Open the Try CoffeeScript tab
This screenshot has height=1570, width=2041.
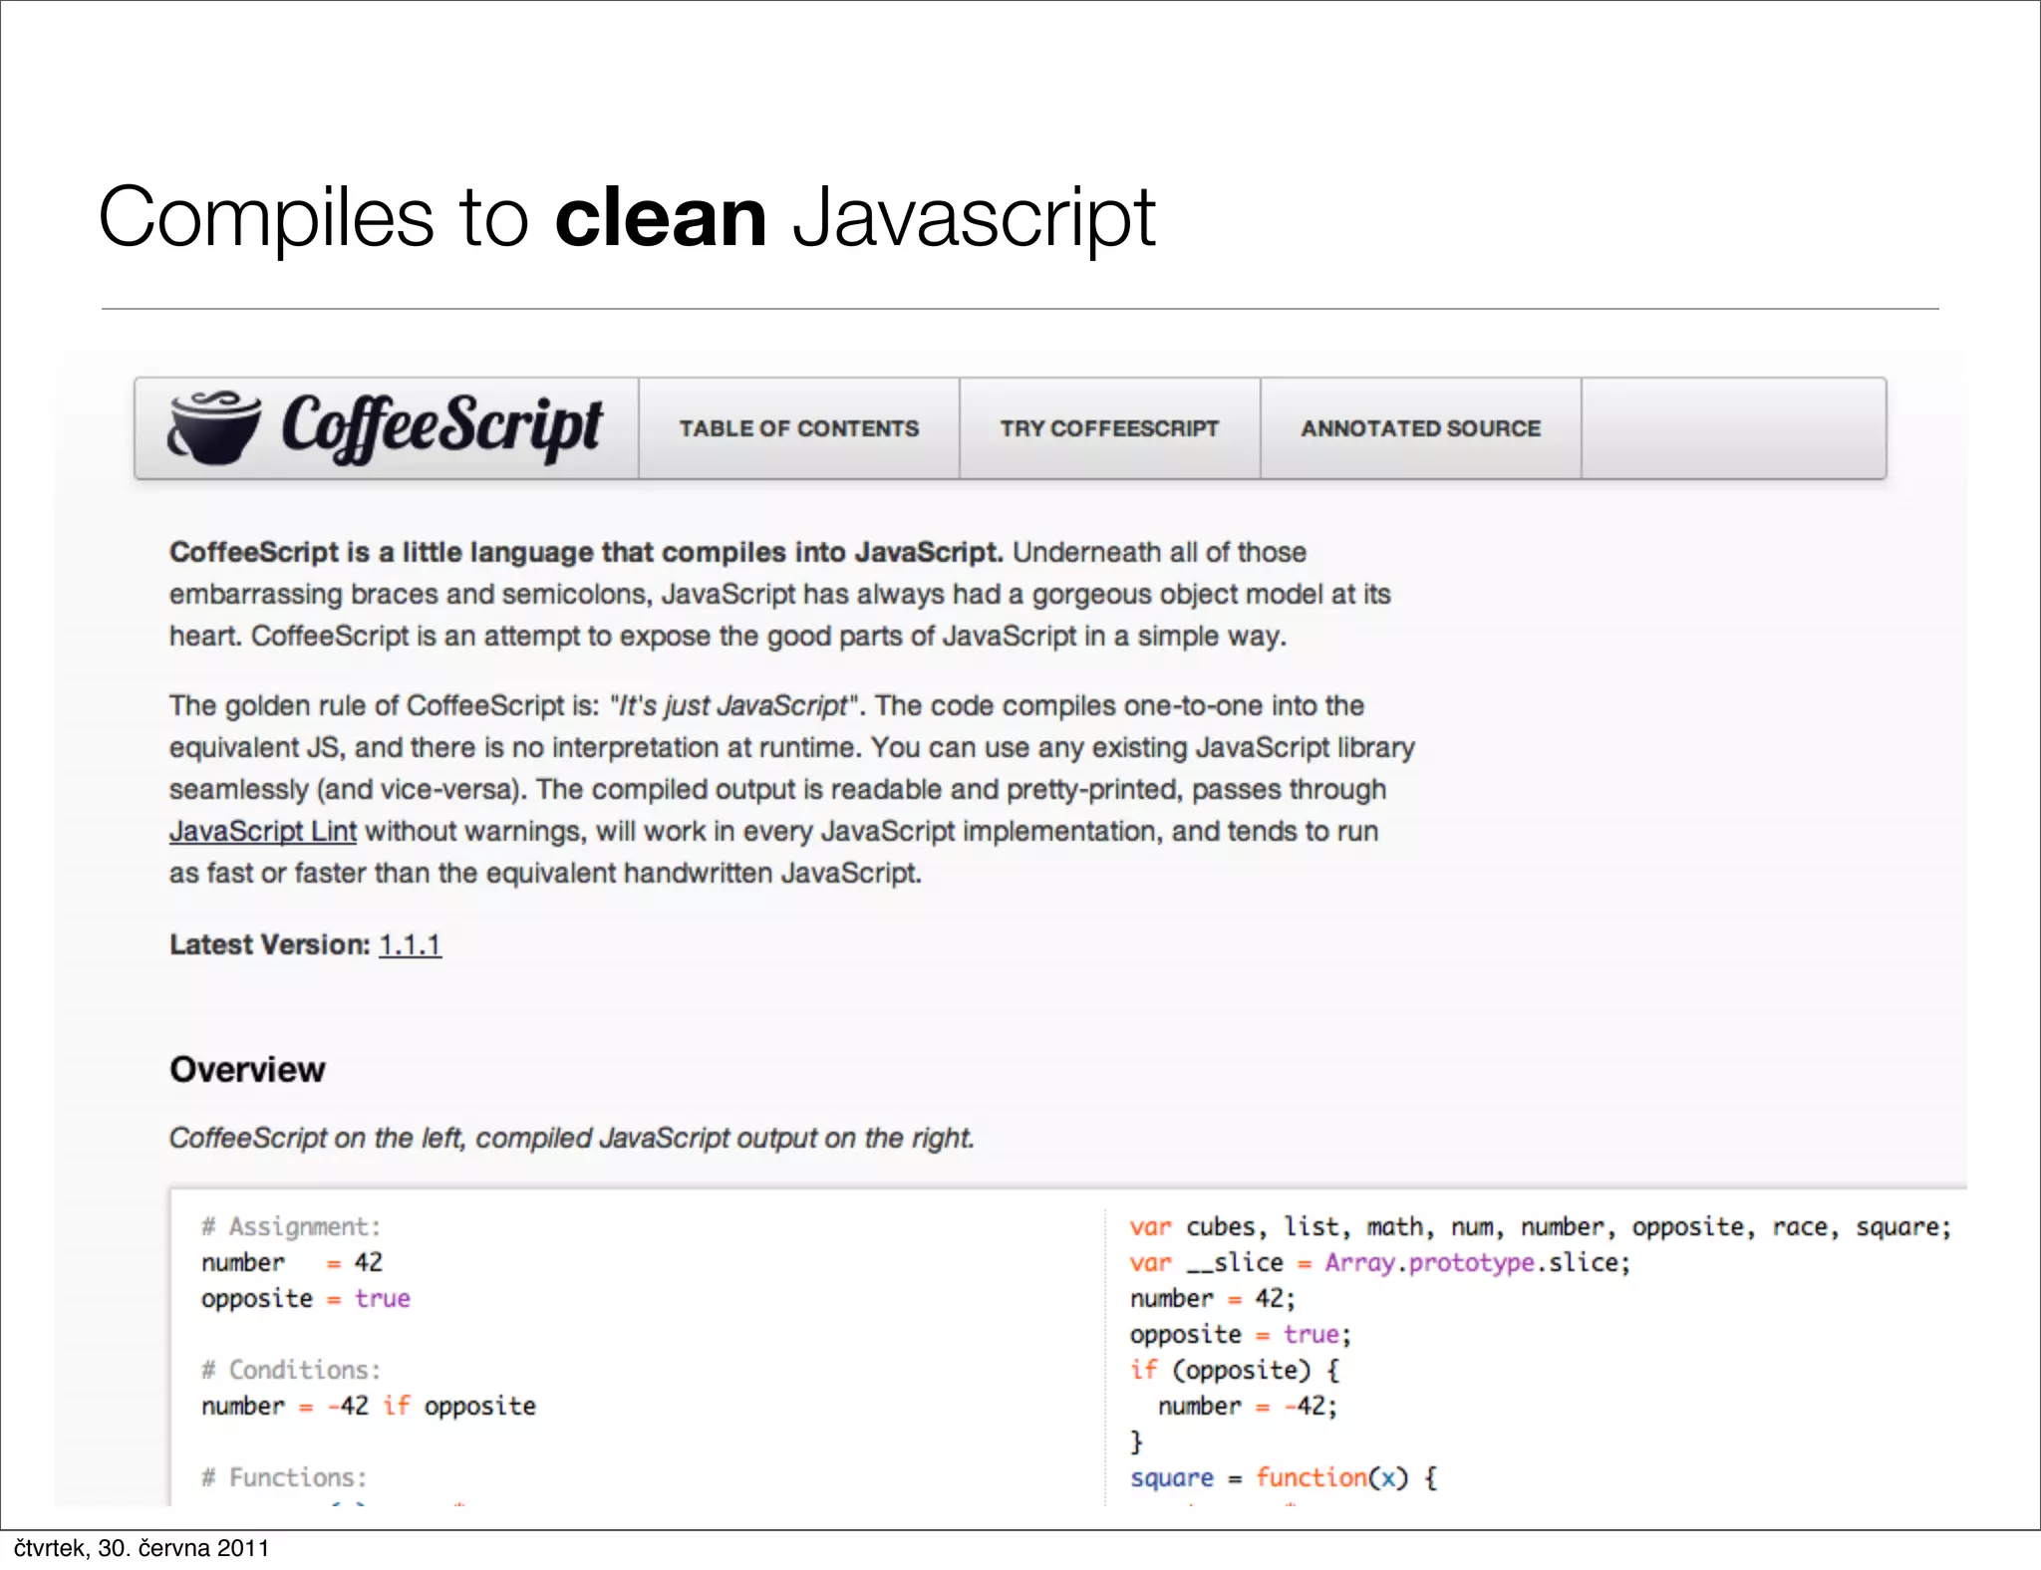[1109, 428]
